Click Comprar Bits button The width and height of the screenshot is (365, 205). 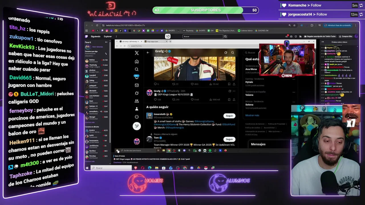coord(346,36)
